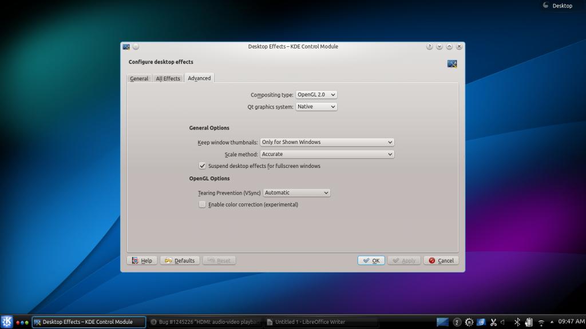
Task: Open the KDE Kickoff application launcher
Action: coord(7,322)
